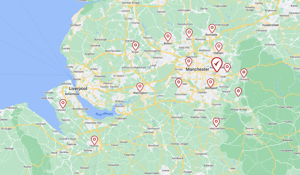
Task: Click the Liverpool city label
Action: pos(78,88)
